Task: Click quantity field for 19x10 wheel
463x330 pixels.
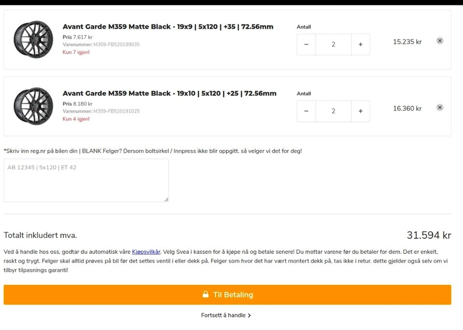Action: 333,111
